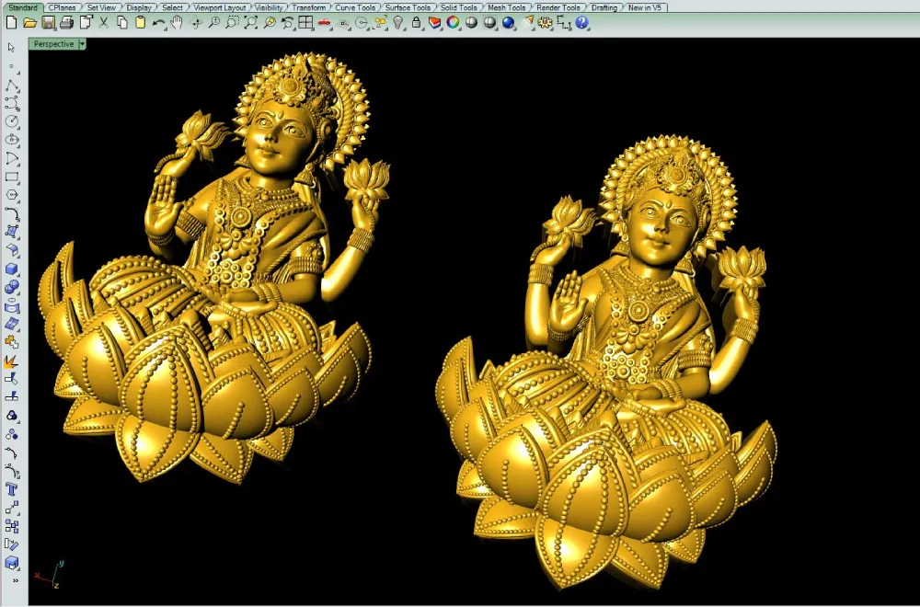The image size is (920, 607).
Task: Open Document Properties icon in the toolbar
Action: 86,23
